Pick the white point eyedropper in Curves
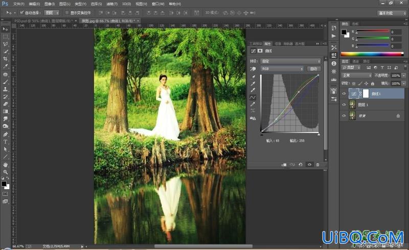This screenshot has height=250, width=409. coord(253,90)
